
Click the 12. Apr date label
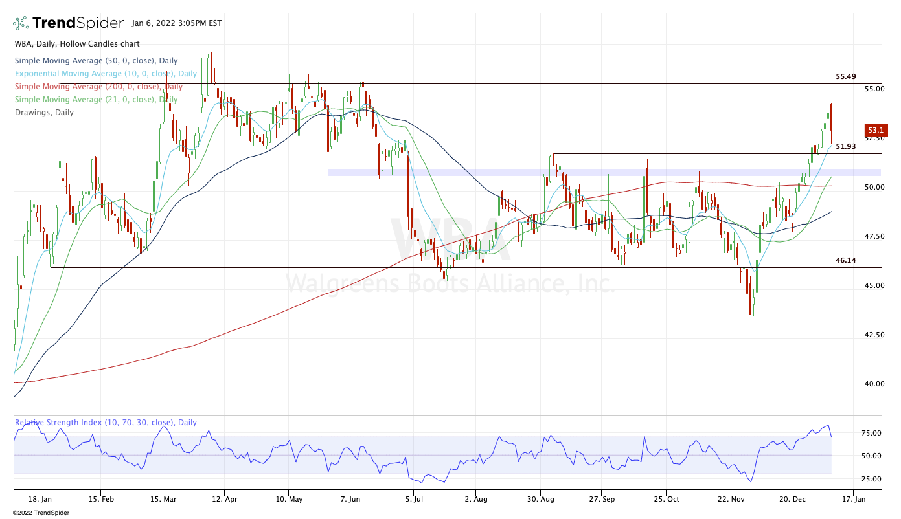pyautogui.click(x=223, y=499)
